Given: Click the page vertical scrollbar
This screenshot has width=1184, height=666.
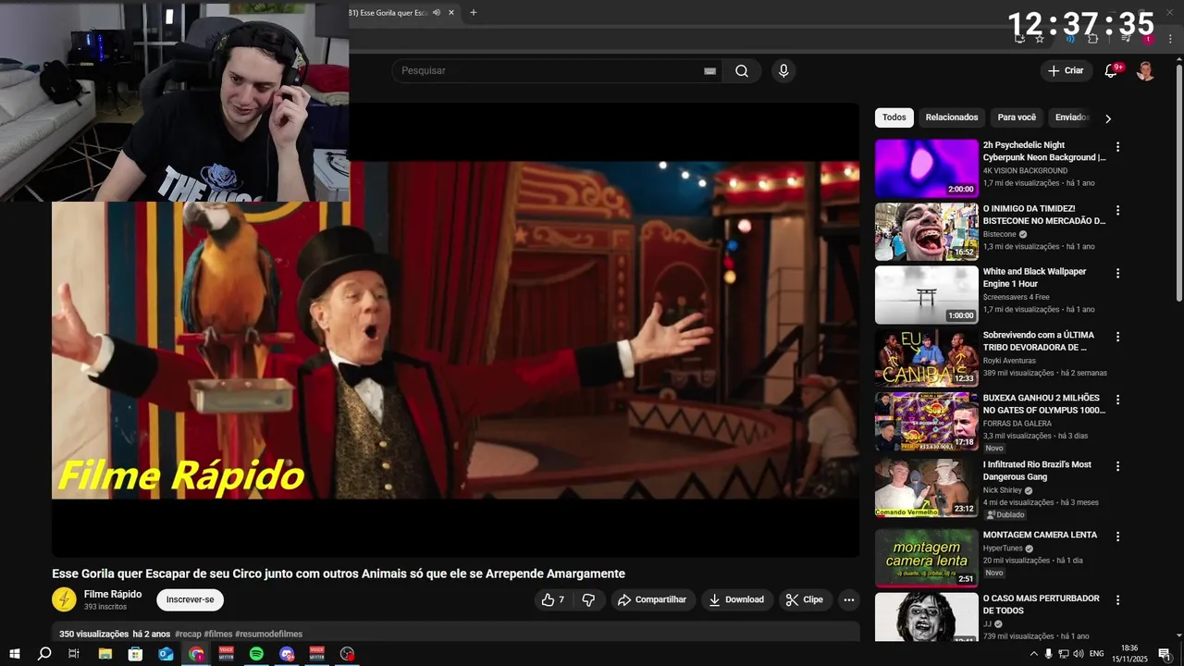Looking at the screenshot, I should pyautogui.click(x=1178, y=185).
